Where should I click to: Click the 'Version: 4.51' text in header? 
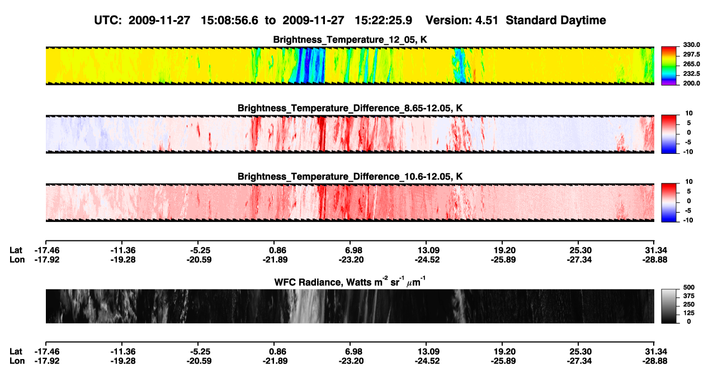tap(462, 20)
